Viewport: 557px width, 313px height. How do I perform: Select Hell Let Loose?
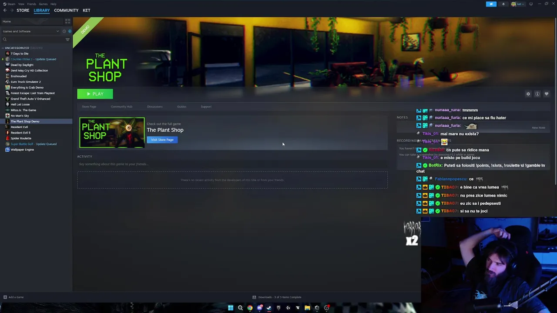pos(20,104)
